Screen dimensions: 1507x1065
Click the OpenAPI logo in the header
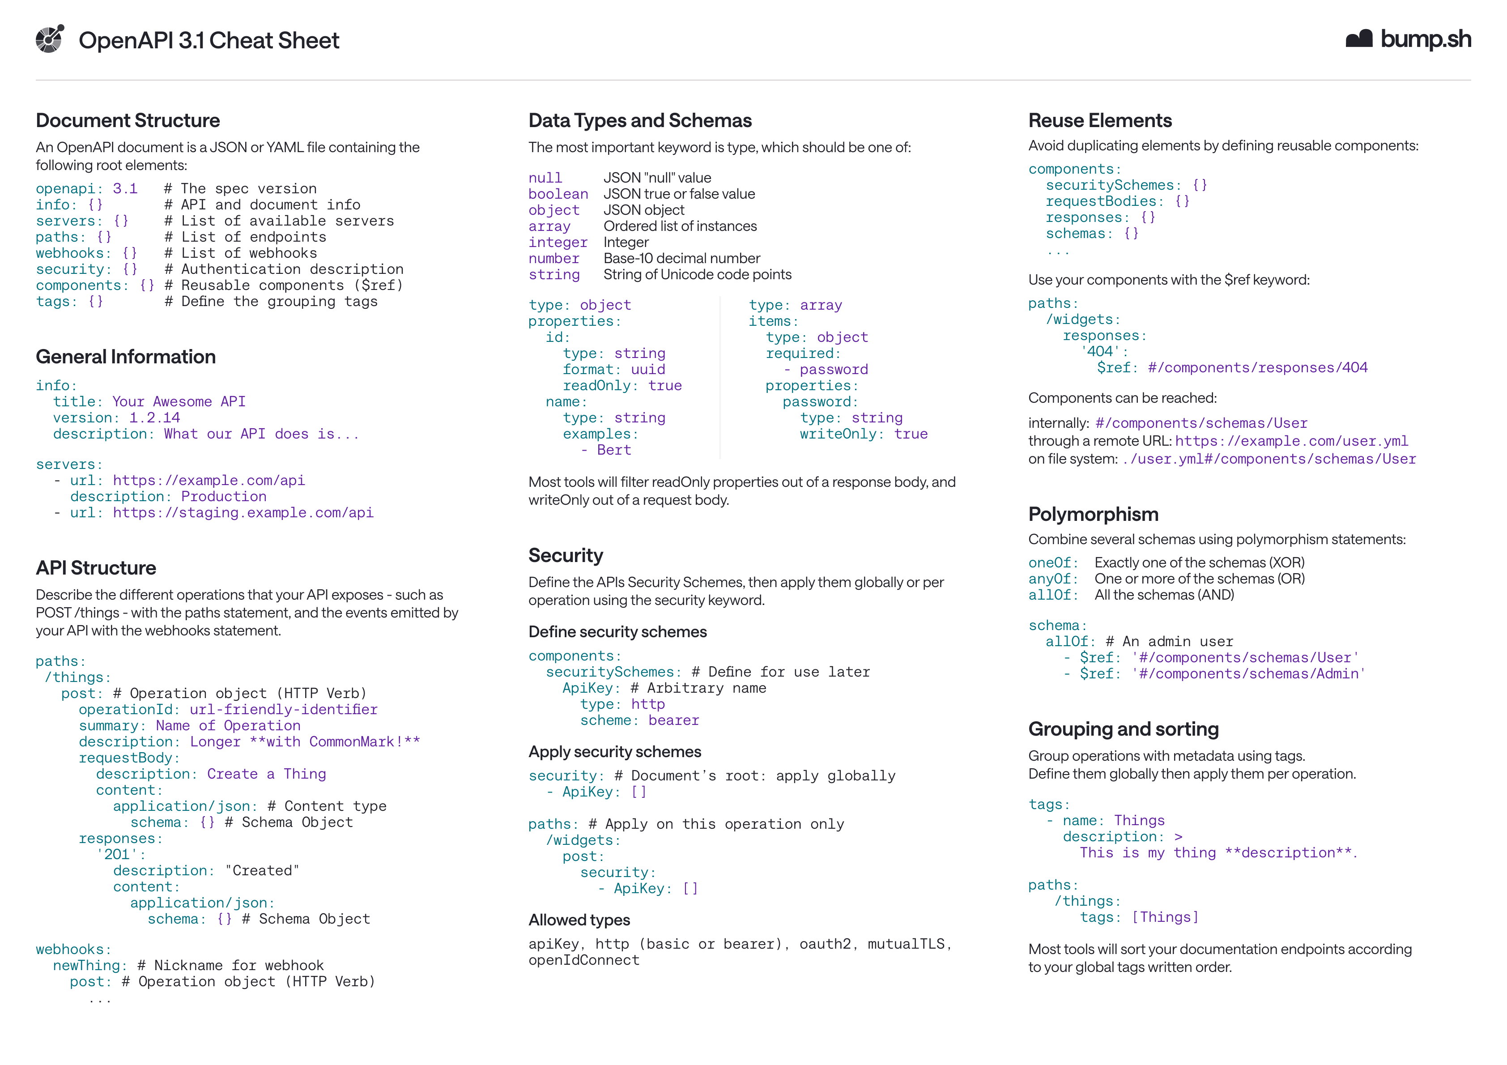(x=51, y=39)
